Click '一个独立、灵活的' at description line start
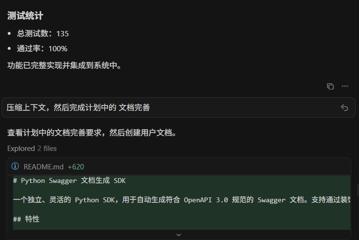359x240 pixels. click(42, 200)
